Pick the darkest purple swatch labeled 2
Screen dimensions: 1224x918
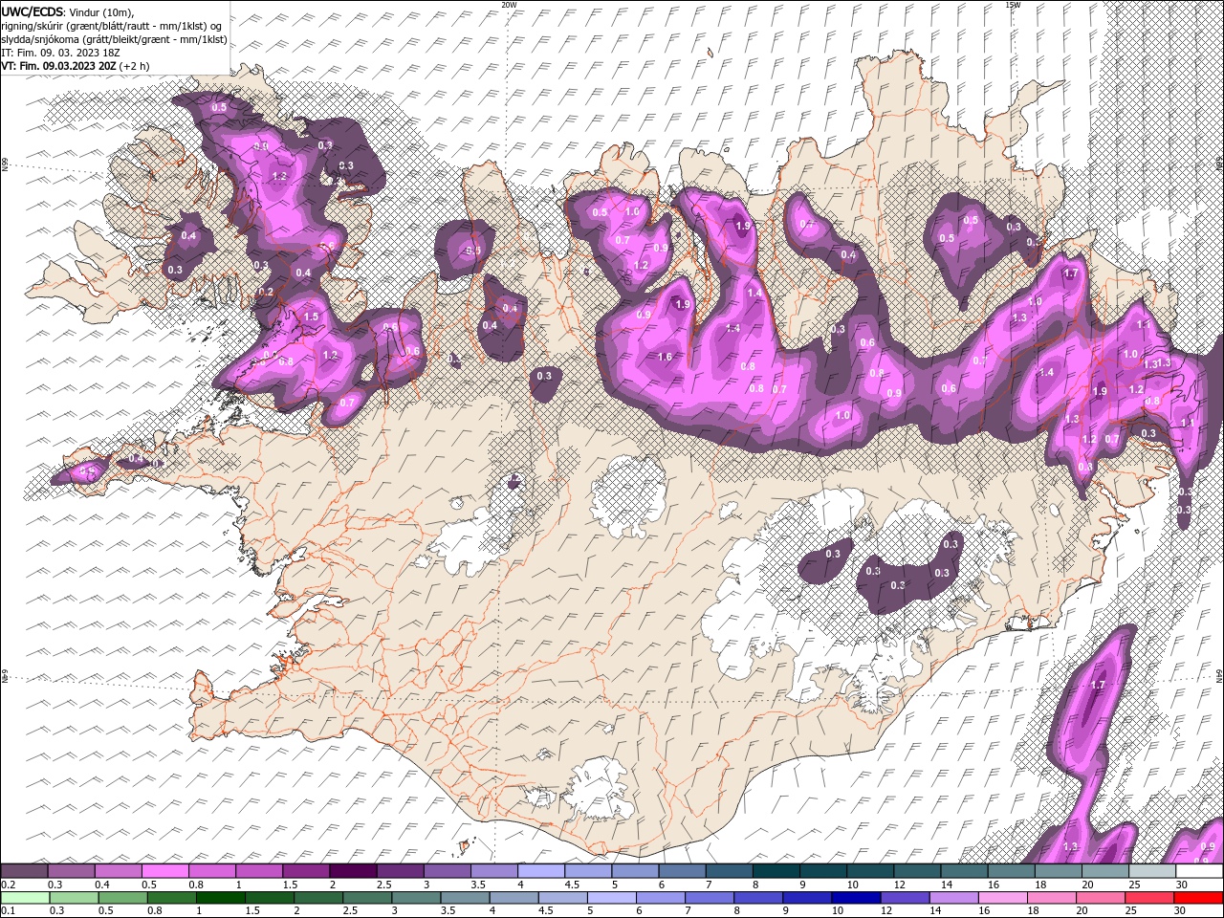coord(353,871)
